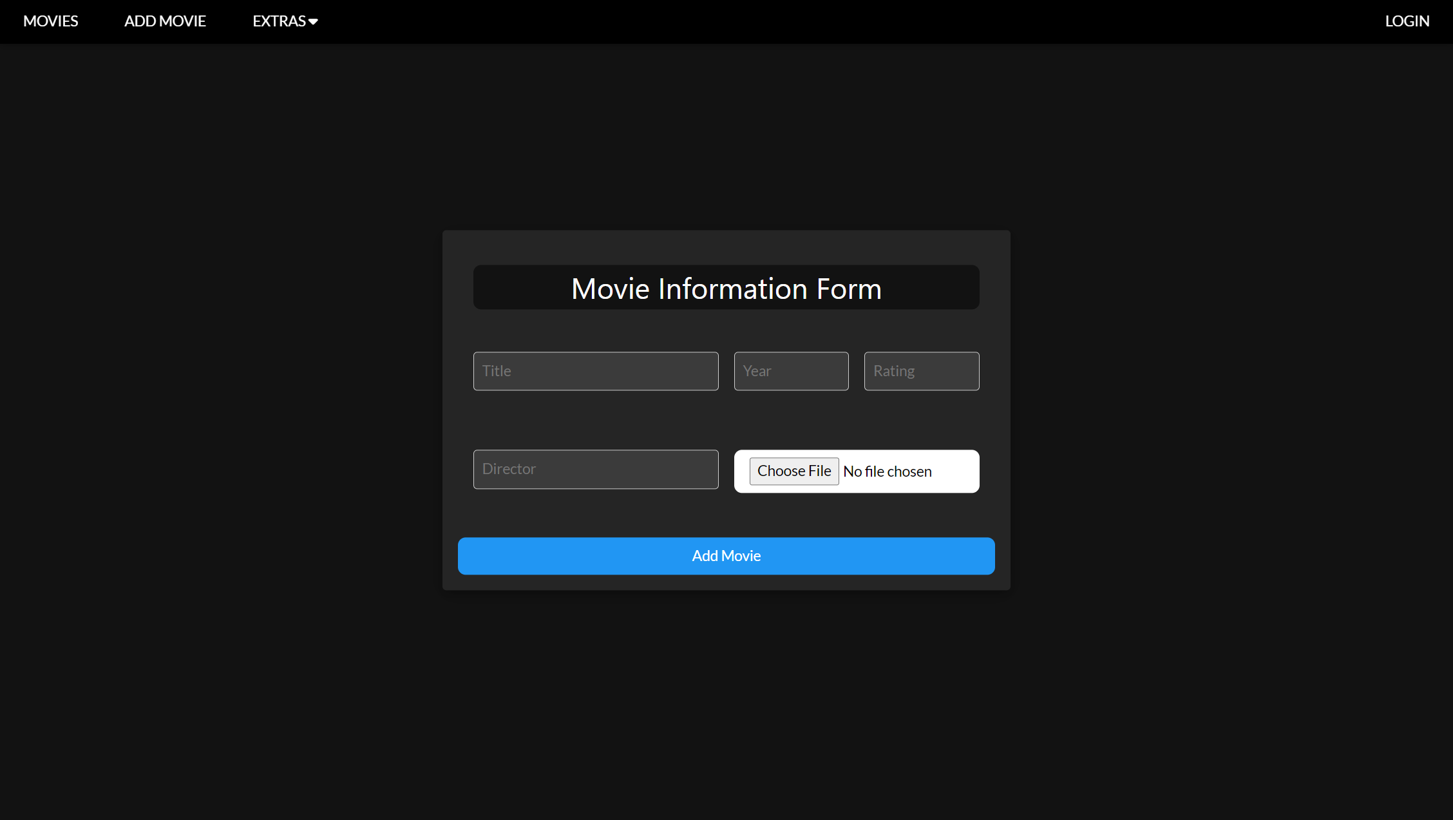Submit the form with Add Movie
Screen dimensions: 1453x820
pyautogui.click(x=726, y=555)
